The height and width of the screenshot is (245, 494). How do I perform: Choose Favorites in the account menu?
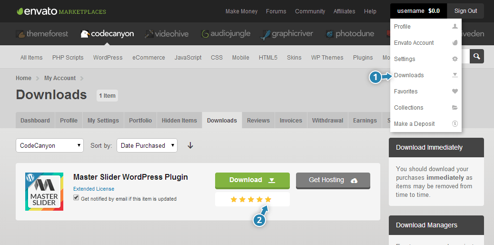(x=406, y=92)
